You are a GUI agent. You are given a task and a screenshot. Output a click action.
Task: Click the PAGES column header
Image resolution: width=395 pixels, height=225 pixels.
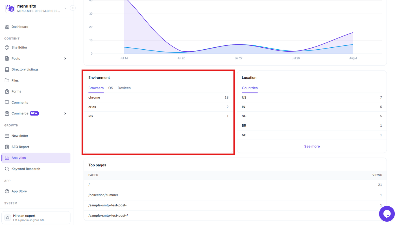[x=93, y=175]
